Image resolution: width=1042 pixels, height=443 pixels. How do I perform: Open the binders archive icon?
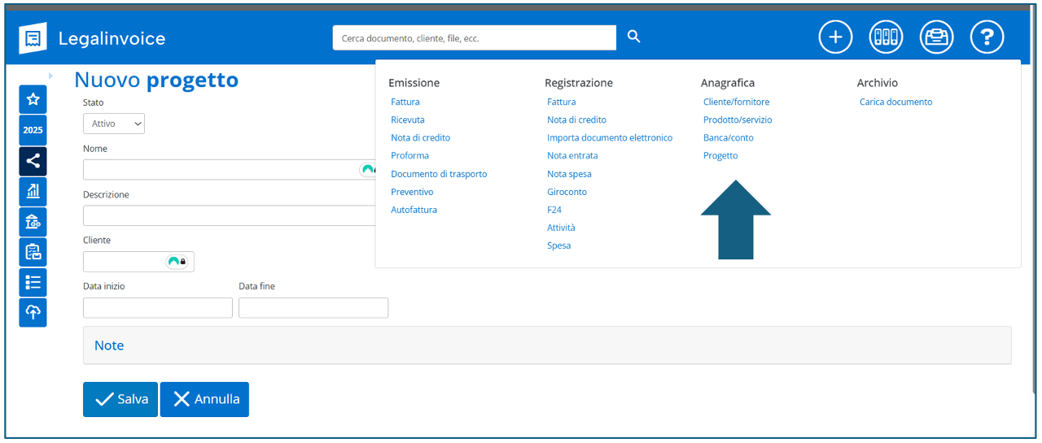(886, 37)
